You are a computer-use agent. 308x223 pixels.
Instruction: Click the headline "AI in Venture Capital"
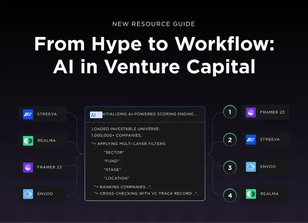[x=154, y=67]
